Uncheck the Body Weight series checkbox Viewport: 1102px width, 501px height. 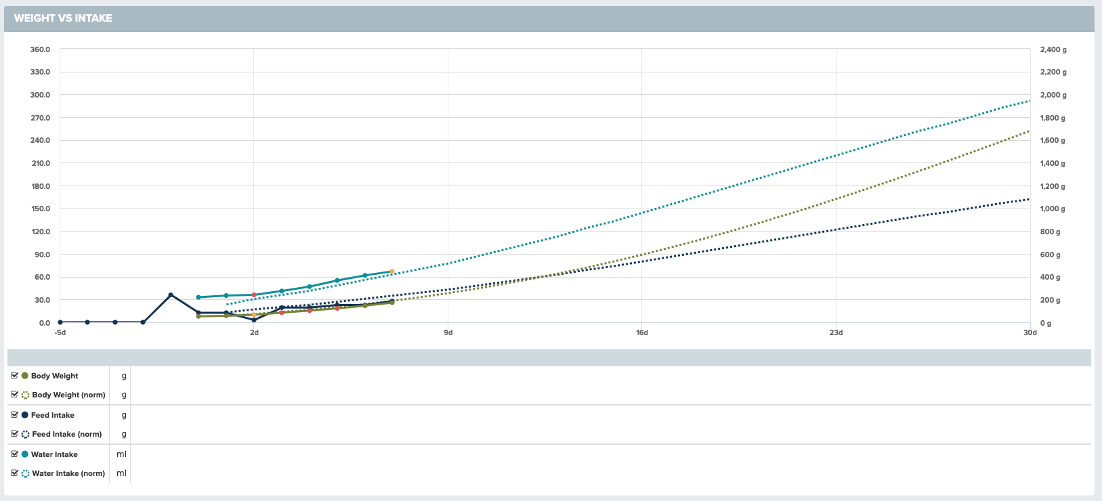[x=14, y=376]
